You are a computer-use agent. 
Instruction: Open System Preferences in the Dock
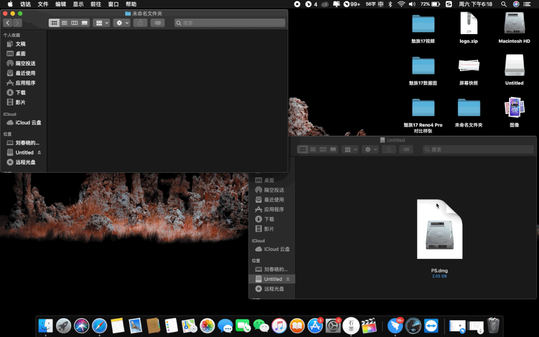click(x=333, y=325)
